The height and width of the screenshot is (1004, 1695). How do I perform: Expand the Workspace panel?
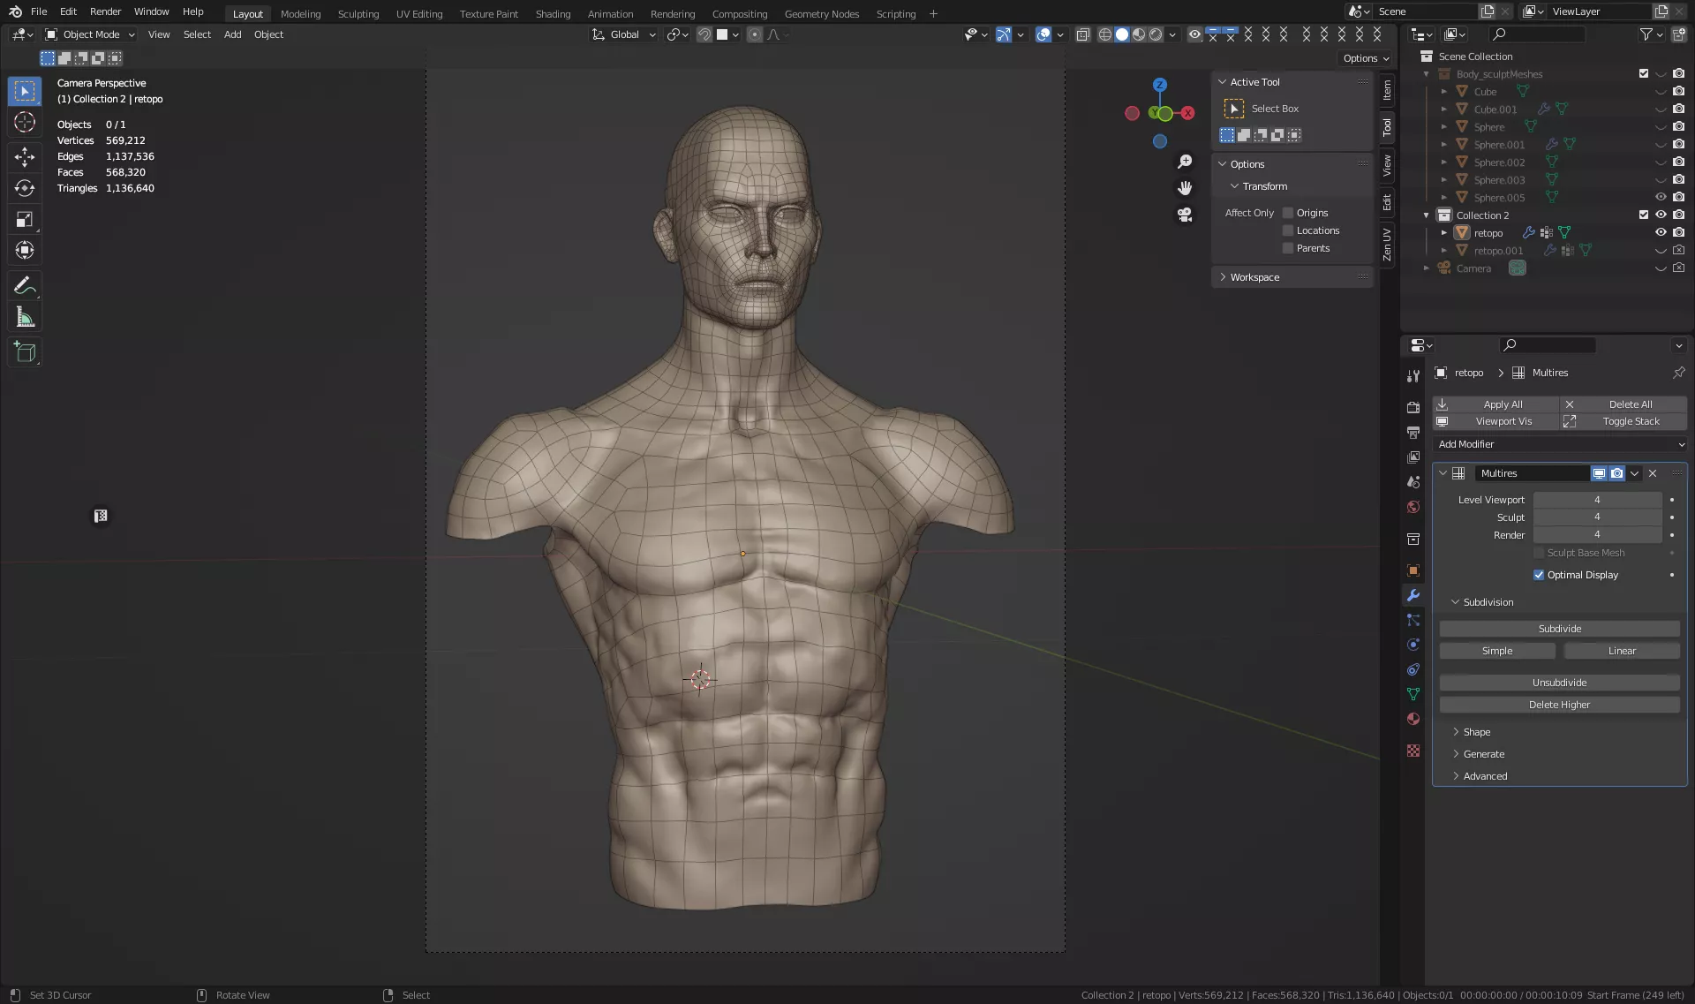click(1254, 277)
